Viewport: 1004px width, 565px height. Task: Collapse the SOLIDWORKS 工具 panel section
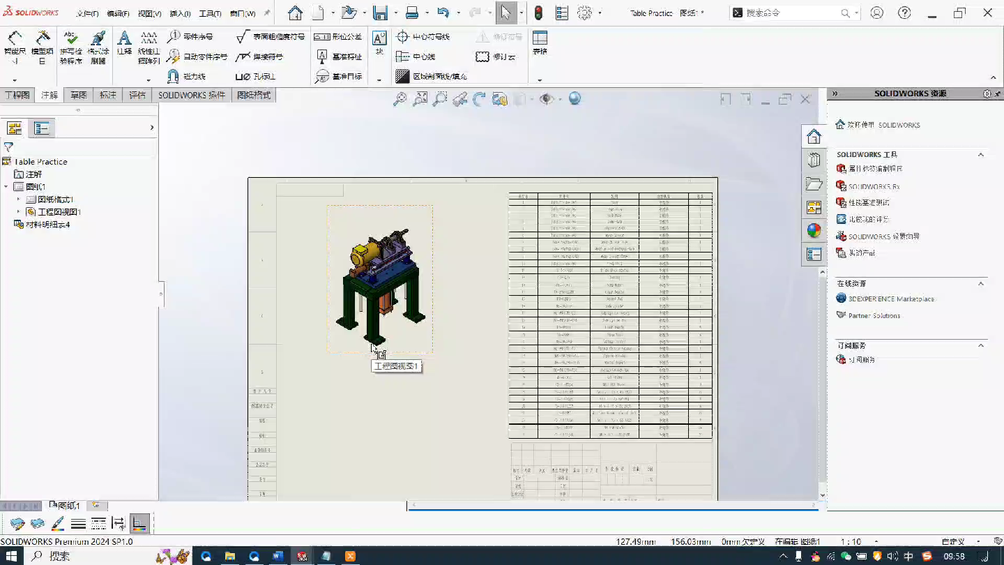[981, 154]
